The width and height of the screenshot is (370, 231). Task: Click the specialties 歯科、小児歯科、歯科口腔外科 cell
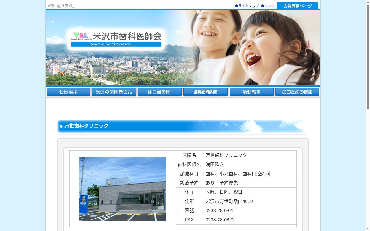(x=250, y=174)
